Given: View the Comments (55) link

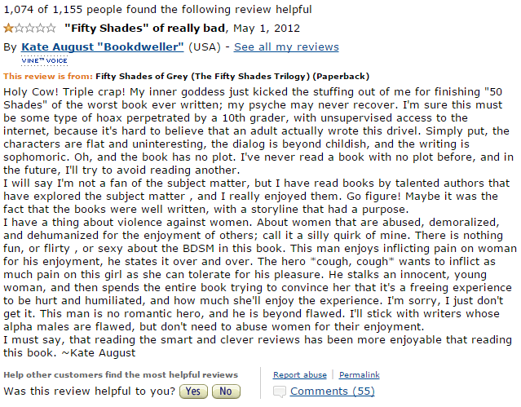Looking at the screenshot, I should click(333, 392).
